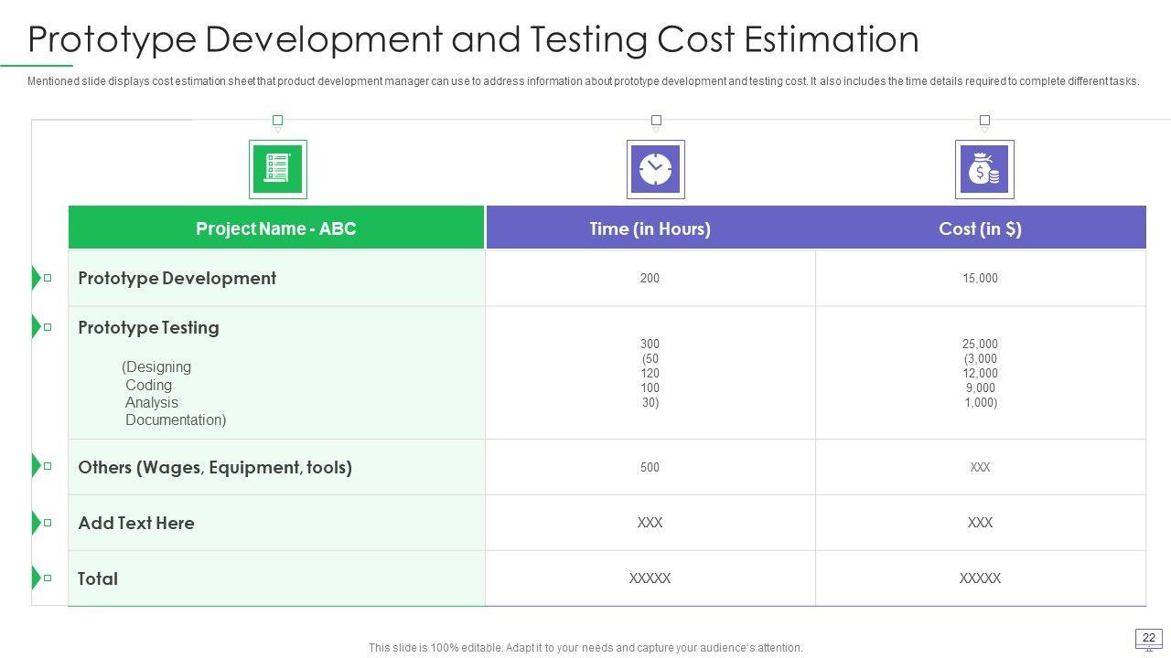The height and width of the screenshot is (658, 1171).
Task: Click the green arrow beside Prototype Development
Action: coord(37,278)
